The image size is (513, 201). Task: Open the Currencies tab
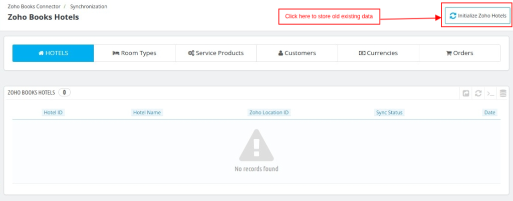pos(379,53)
